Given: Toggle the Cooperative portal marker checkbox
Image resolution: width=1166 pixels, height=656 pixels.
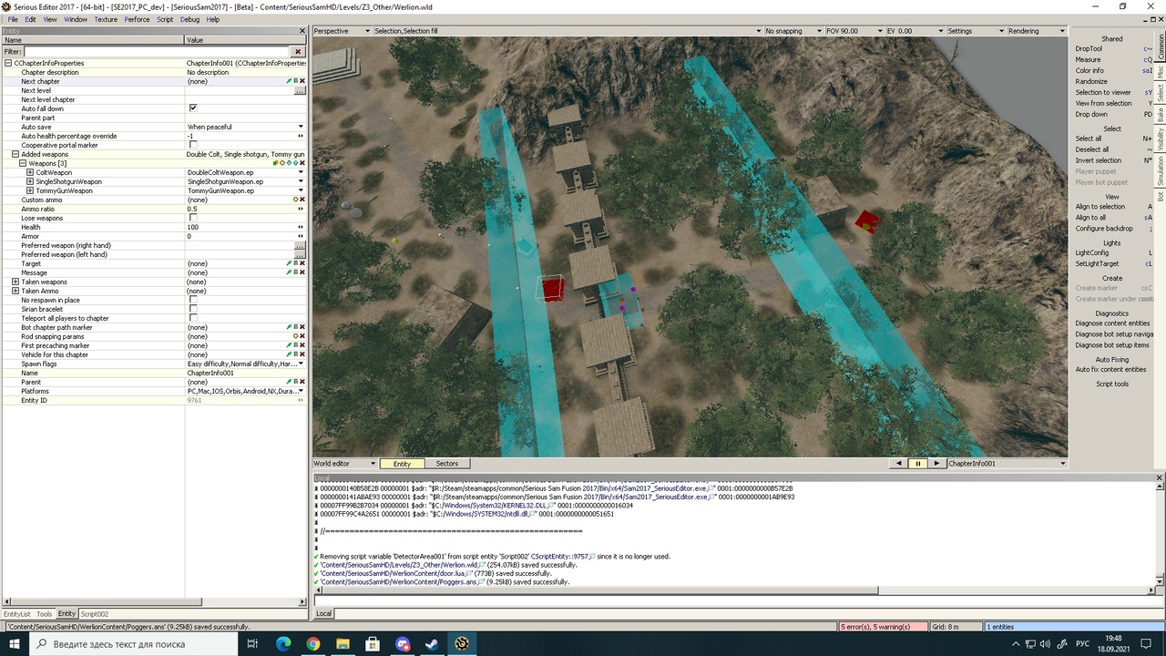Looking at the screenshot, I should pos(192,145).
